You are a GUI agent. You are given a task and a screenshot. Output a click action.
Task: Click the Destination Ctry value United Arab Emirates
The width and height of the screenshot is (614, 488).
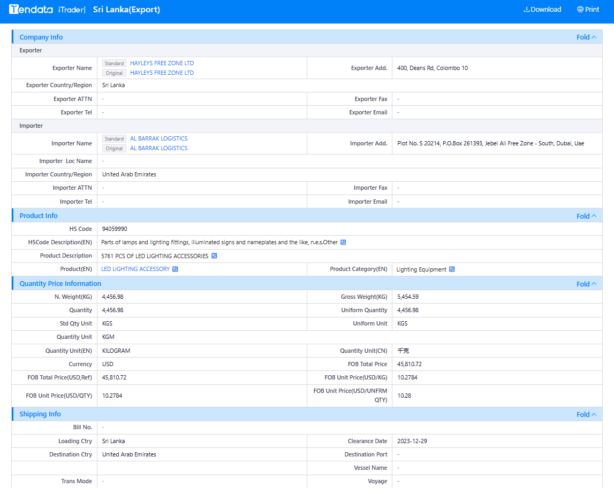point(129,454)
